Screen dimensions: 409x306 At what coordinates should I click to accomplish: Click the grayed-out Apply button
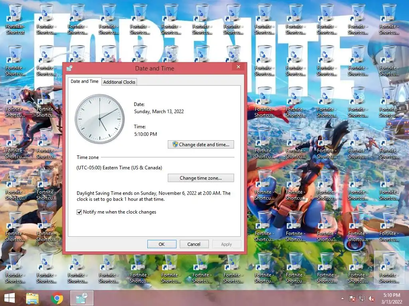point(226,244)
